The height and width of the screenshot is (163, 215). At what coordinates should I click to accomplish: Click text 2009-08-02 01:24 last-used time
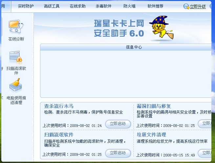click(86, 126)
